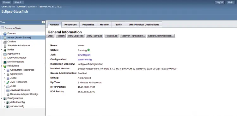Select the JDBC database icon
The image size is (237, 116).
click(8, 78)
